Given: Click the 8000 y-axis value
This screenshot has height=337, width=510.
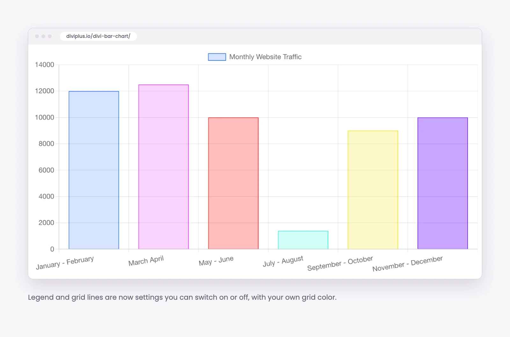Looking at the screenshot, I should point(47,144).
